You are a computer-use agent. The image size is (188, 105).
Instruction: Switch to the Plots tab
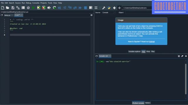[148, 52]
